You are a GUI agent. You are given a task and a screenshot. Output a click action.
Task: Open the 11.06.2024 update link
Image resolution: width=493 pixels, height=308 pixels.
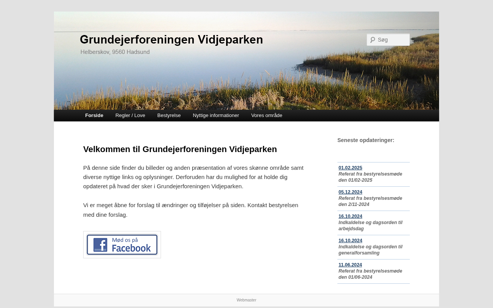click(x=350, y=265)
